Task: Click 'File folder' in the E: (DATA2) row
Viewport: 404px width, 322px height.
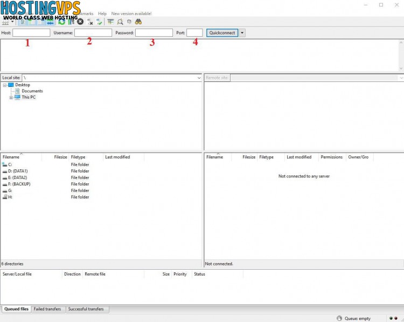Action: [x=80, y=177]
